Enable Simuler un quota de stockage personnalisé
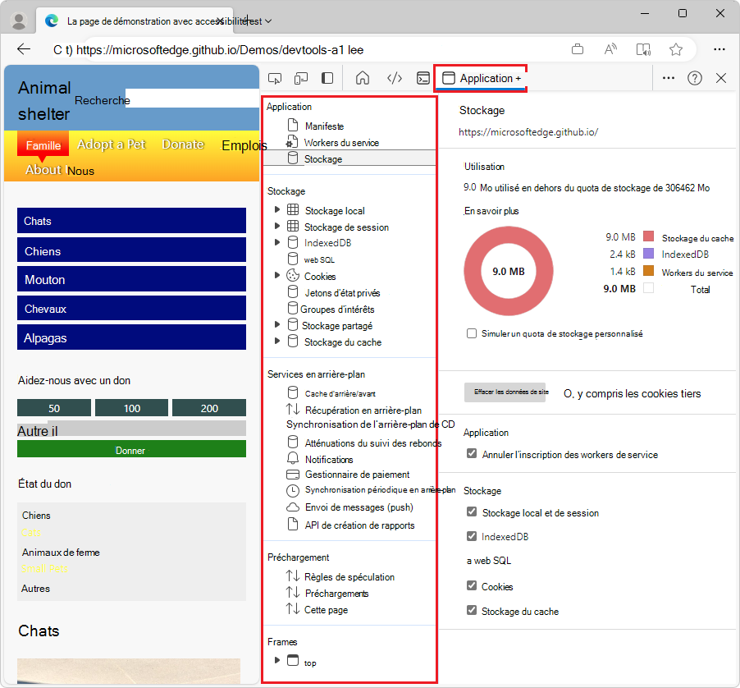 (472, 333)
